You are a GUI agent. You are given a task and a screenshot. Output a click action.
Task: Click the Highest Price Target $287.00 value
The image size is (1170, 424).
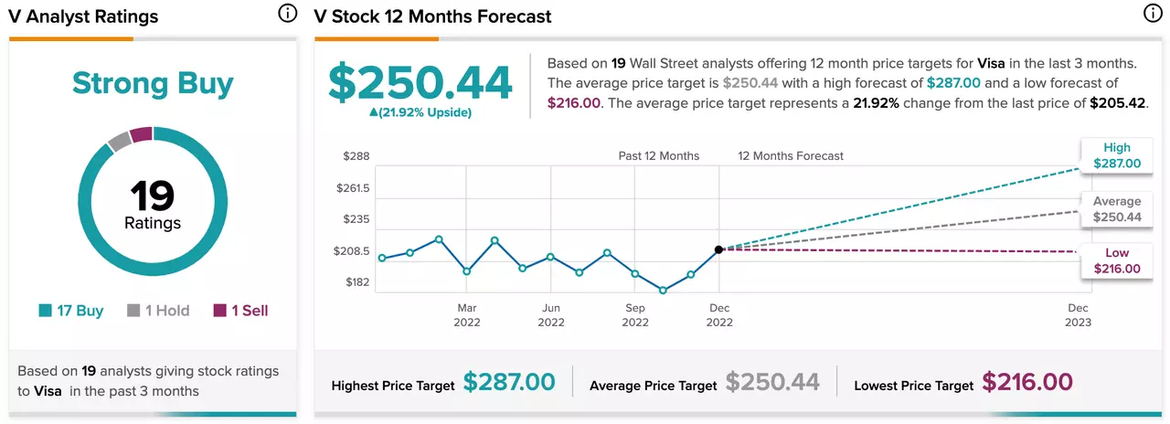tap(509, 382)
